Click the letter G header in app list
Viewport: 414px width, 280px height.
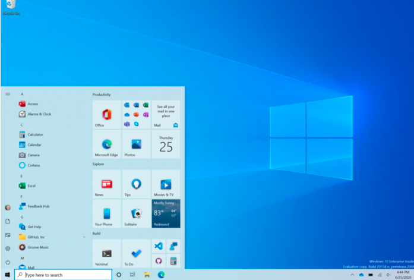coord(22,217)
